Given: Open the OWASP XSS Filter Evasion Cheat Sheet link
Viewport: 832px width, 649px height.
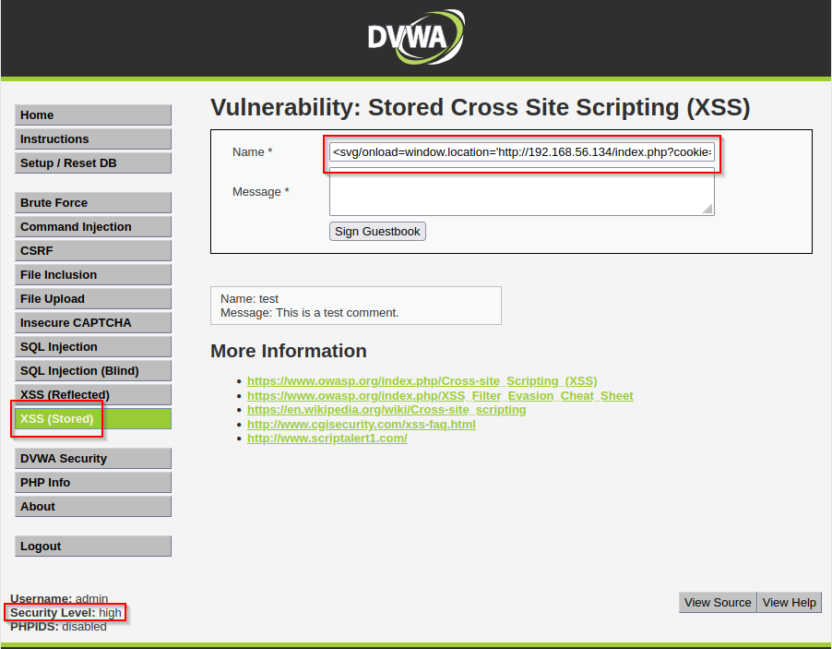Looking at the screenshot, I should [x=440, y=396].
